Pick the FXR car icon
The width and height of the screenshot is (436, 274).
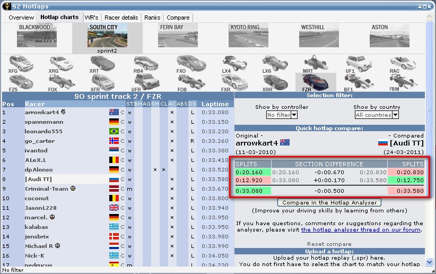pyautogui.click(x=234, y=83)
